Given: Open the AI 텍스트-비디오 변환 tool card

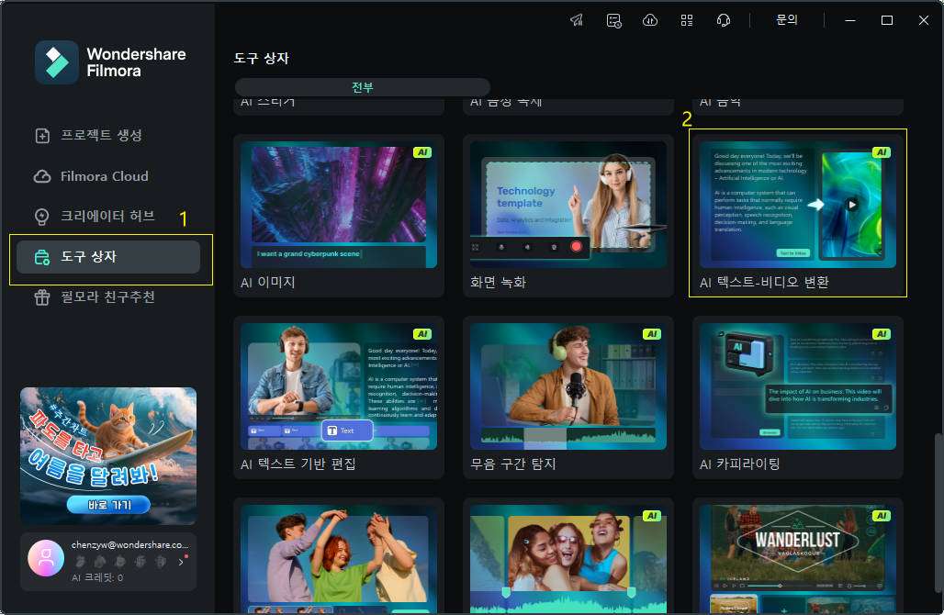Looking at the screenshot, I should (x=797, y=213).
